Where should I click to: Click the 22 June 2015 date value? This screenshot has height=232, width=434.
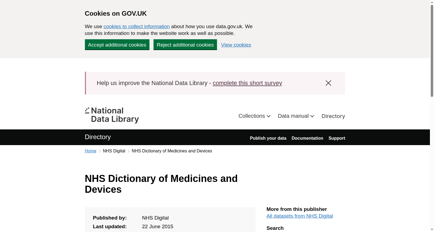pyautogui.click(x=158, y=227)
